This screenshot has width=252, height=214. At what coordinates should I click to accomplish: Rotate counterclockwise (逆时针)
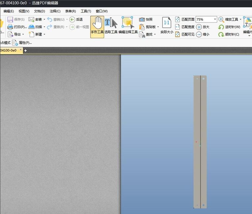click(221, 27)
